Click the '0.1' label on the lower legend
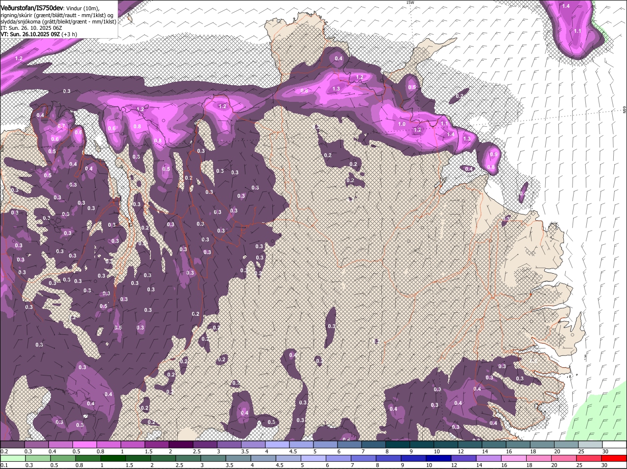627x469 pixels. [x=4, y=465]
